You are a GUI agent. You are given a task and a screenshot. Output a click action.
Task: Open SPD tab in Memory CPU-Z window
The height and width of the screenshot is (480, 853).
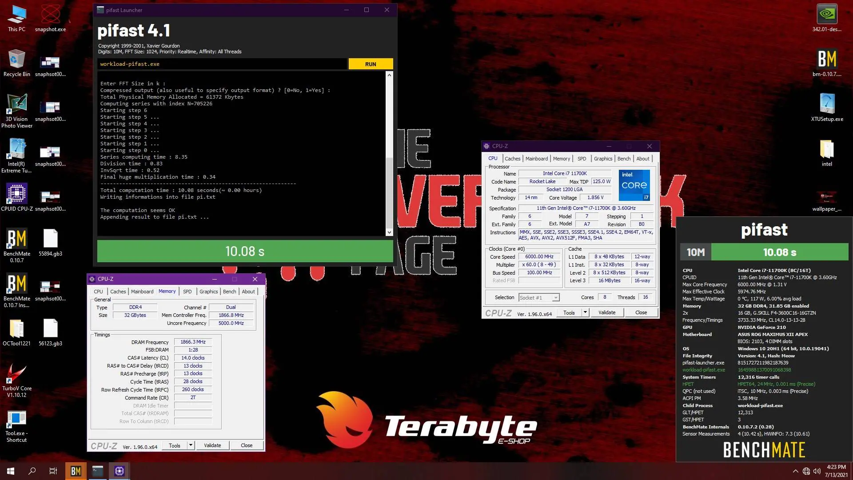tap(187, 292)
